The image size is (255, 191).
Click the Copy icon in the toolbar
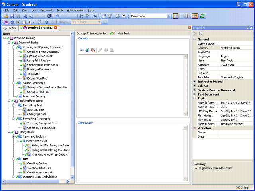coord(31,16)
